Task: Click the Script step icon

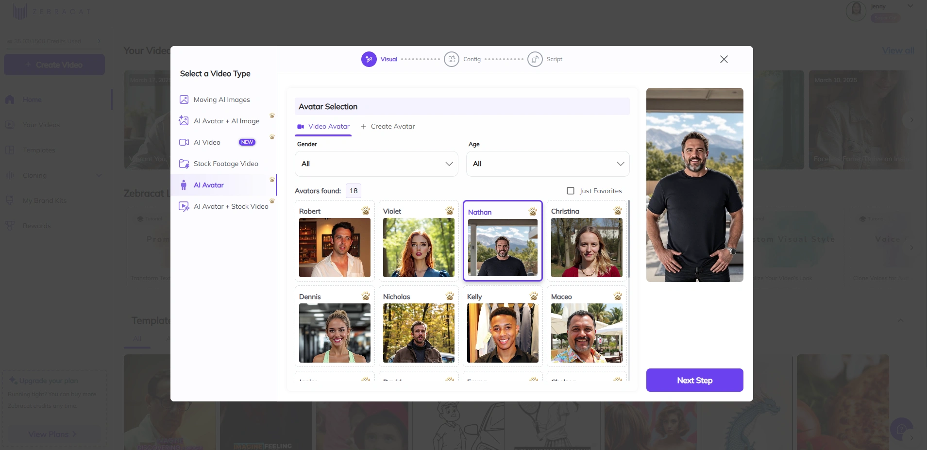Action: 535,59
